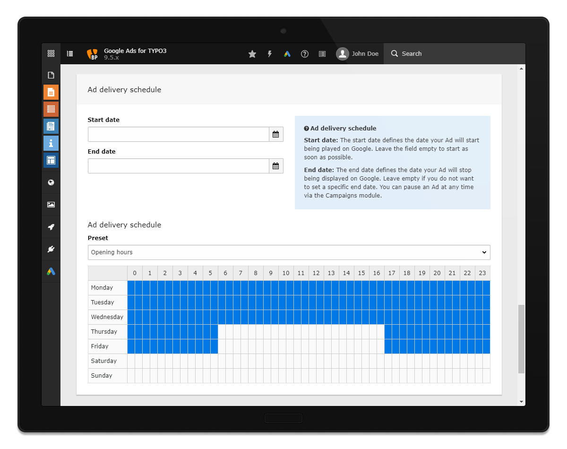Click the scrollbar down arrow
The height and width of the screenshot is (449, 567).
pyautogui.click(x=522, y=402)
